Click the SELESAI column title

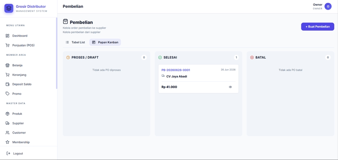[170, 57]
